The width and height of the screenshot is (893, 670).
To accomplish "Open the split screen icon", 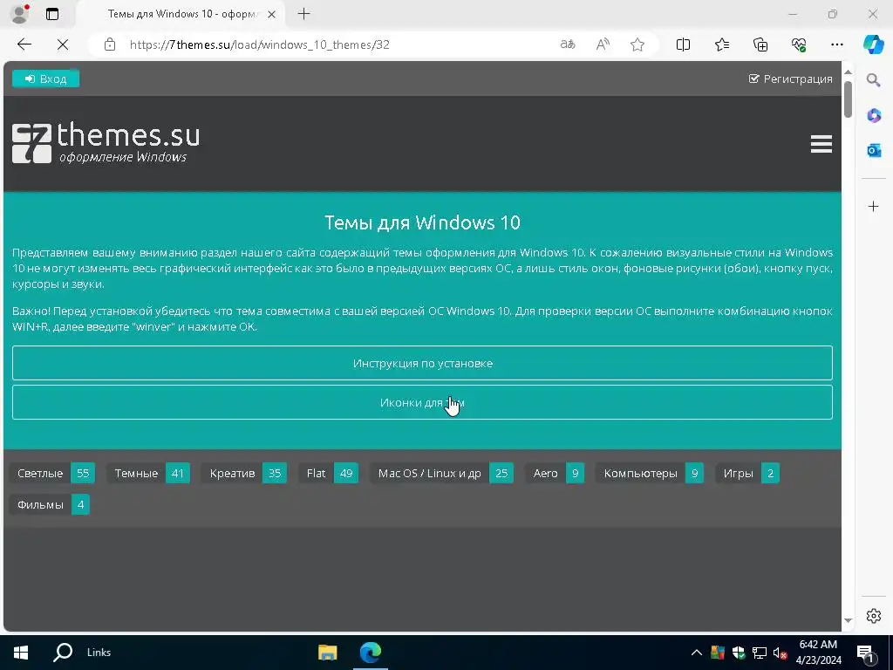I will point(683,44).
